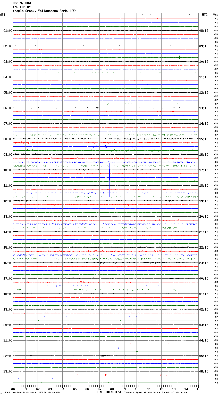Click the 'TIME (MINUTES)' axis title
This screenshot has width=219, height=396.
tap(109, 392)
